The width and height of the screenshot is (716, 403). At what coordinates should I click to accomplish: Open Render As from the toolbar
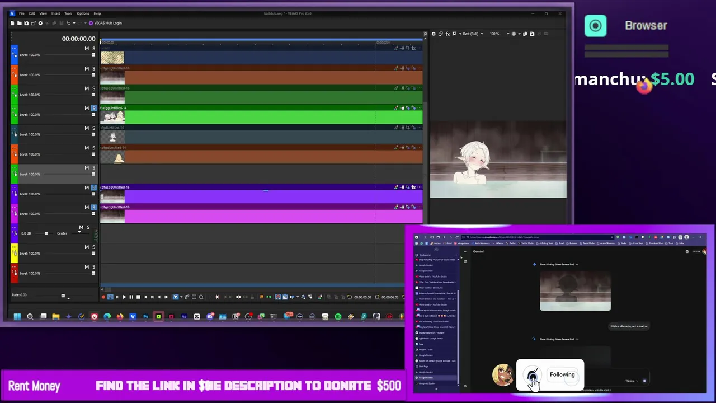[x=33, y=23]
